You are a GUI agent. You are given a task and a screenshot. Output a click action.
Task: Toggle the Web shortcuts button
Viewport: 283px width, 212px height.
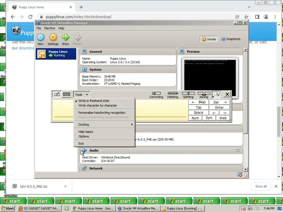223,118
